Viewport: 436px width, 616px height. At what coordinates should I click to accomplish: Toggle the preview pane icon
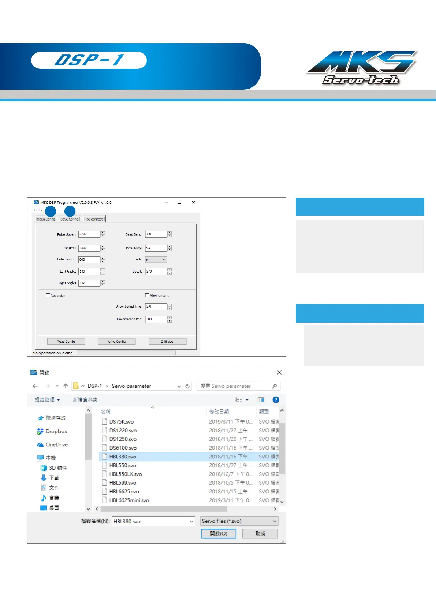(261, 400)
